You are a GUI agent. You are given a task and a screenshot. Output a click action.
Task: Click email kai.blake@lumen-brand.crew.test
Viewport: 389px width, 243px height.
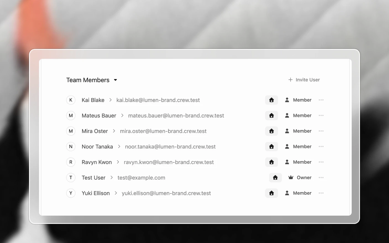point(158,100)
